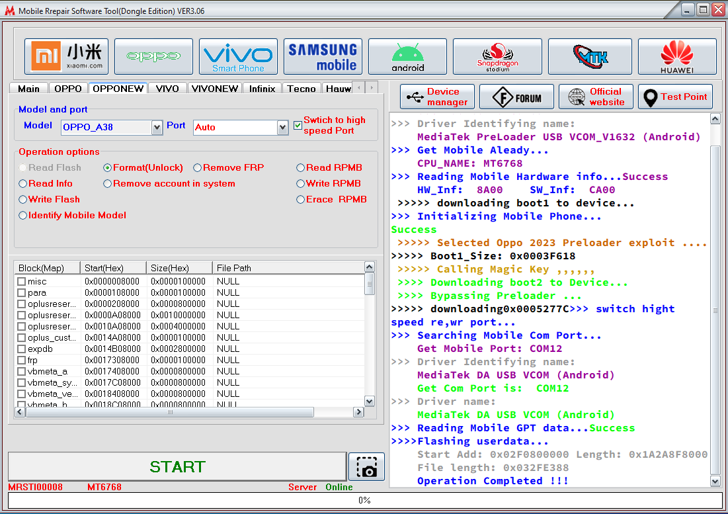The width and height of the screenshot is (728, 514).
Task: Switch to the Tecno tab
Action: [x=302, y=88]
